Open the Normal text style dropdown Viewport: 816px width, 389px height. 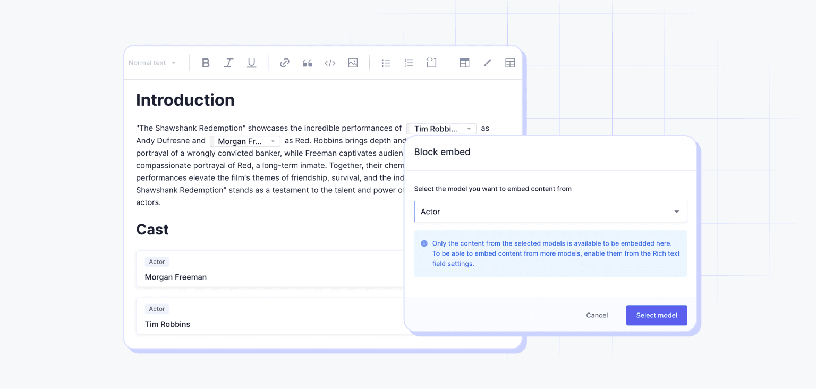tap(152, 63)
